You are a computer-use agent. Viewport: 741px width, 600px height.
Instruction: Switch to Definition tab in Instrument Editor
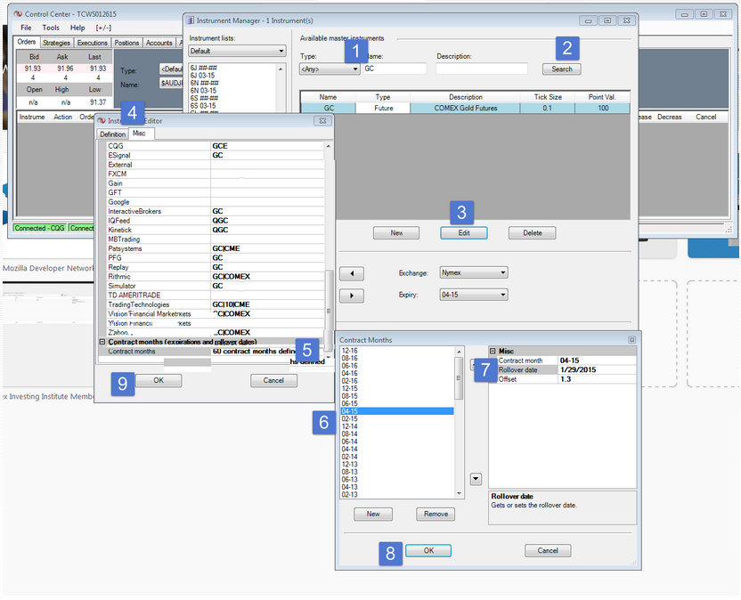point(112,134)
